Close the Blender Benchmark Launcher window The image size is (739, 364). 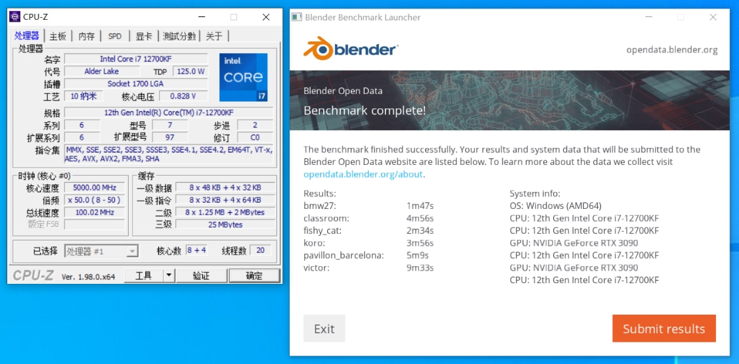[x=713, y=18]
